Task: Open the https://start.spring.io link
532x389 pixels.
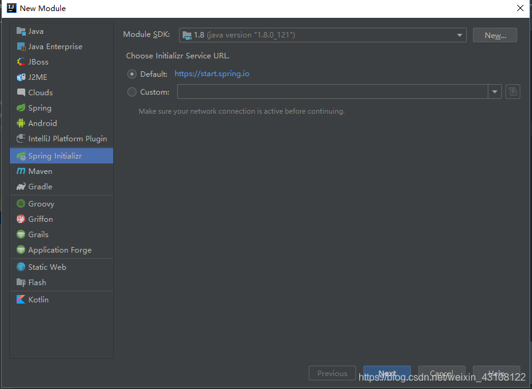Action: 212,74
